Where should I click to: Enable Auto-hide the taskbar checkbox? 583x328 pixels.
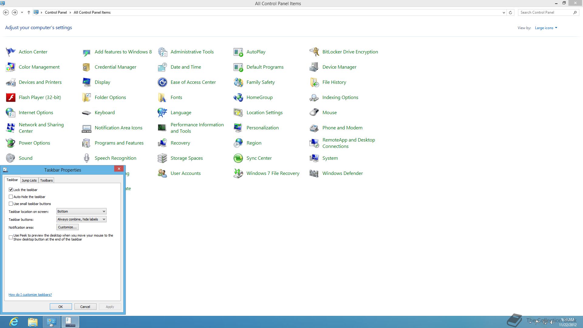(x=11, y=197)
